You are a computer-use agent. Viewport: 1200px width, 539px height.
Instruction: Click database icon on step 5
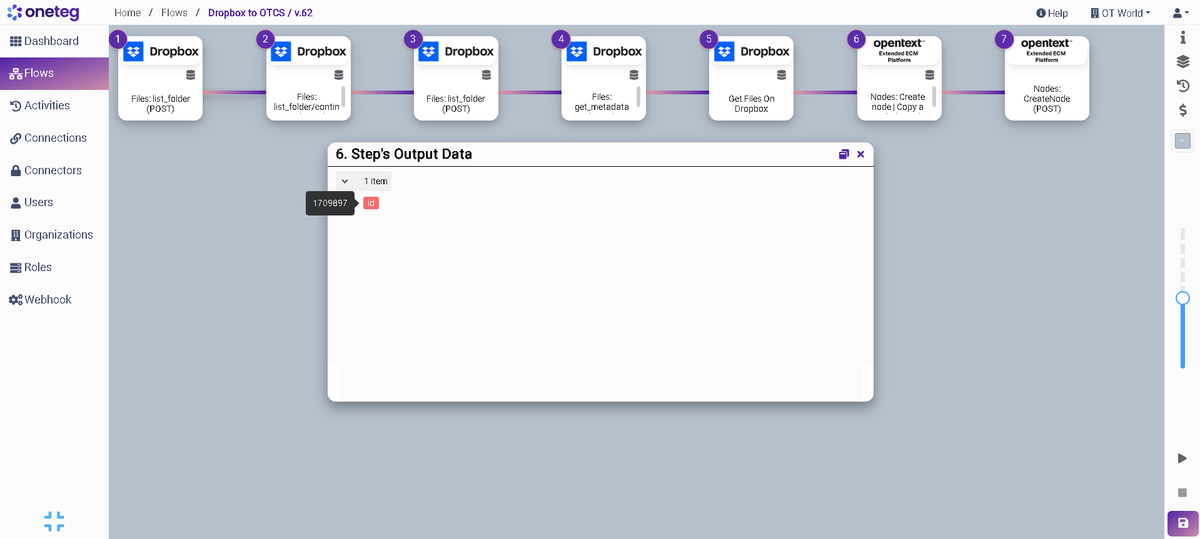coord(782,75)
